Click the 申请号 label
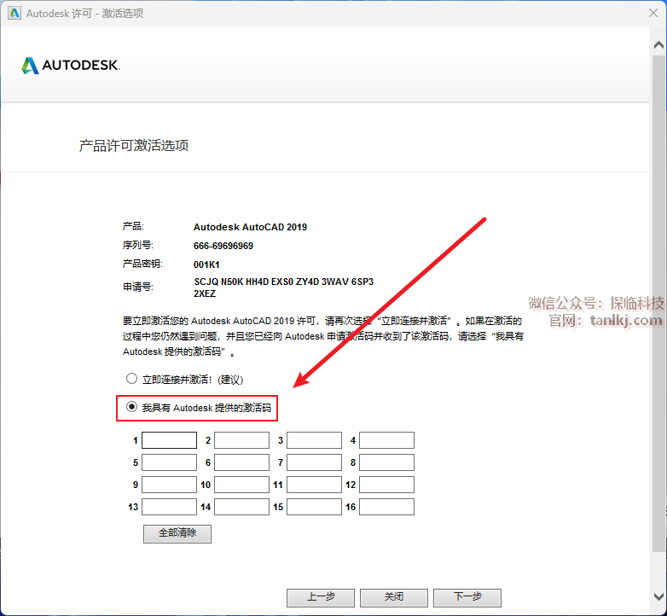Viewport: 667px width, 616px height. (138, 288)
